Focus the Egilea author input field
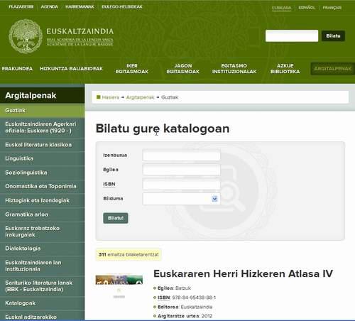This screenshot has width=355, height=321. pyautogui.click(x=181, y=170)
